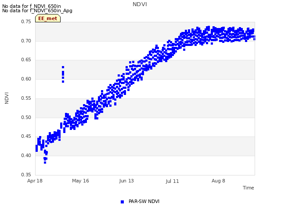Click the 0.70 y-axis tick value
Screen dimensions: 281x210
26,41
